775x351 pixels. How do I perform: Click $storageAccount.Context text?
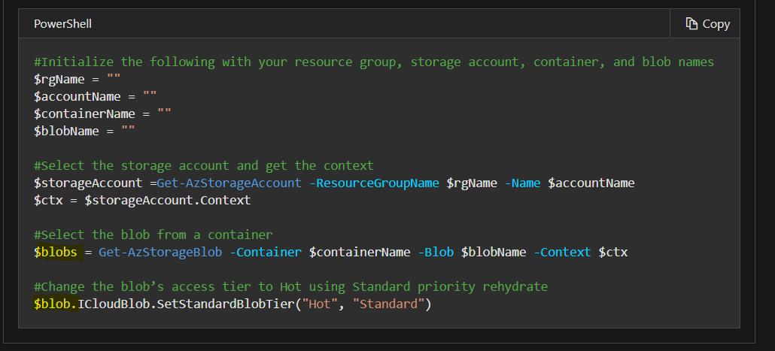pos(168,201)
